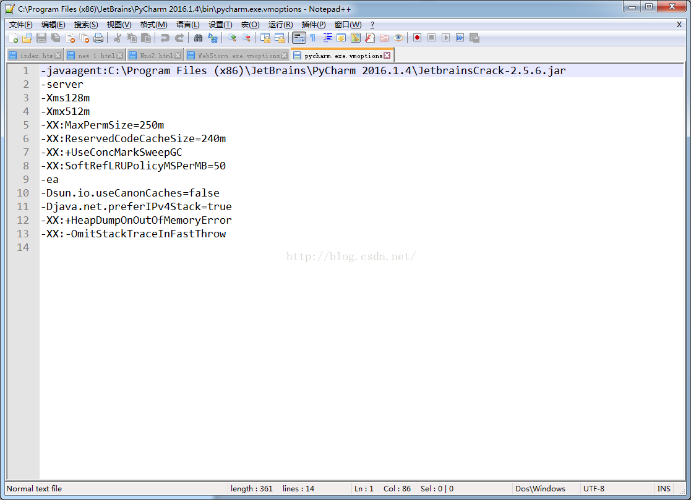This screenshot has width=691, height=500.
Task: Click the Play recorded macro icon
Action: pyautogui.click(x=445, y=38)
